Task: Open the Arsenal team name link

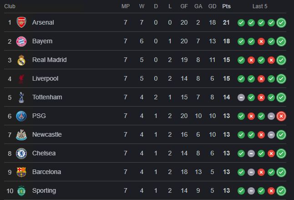Action: tap(43, 22)
